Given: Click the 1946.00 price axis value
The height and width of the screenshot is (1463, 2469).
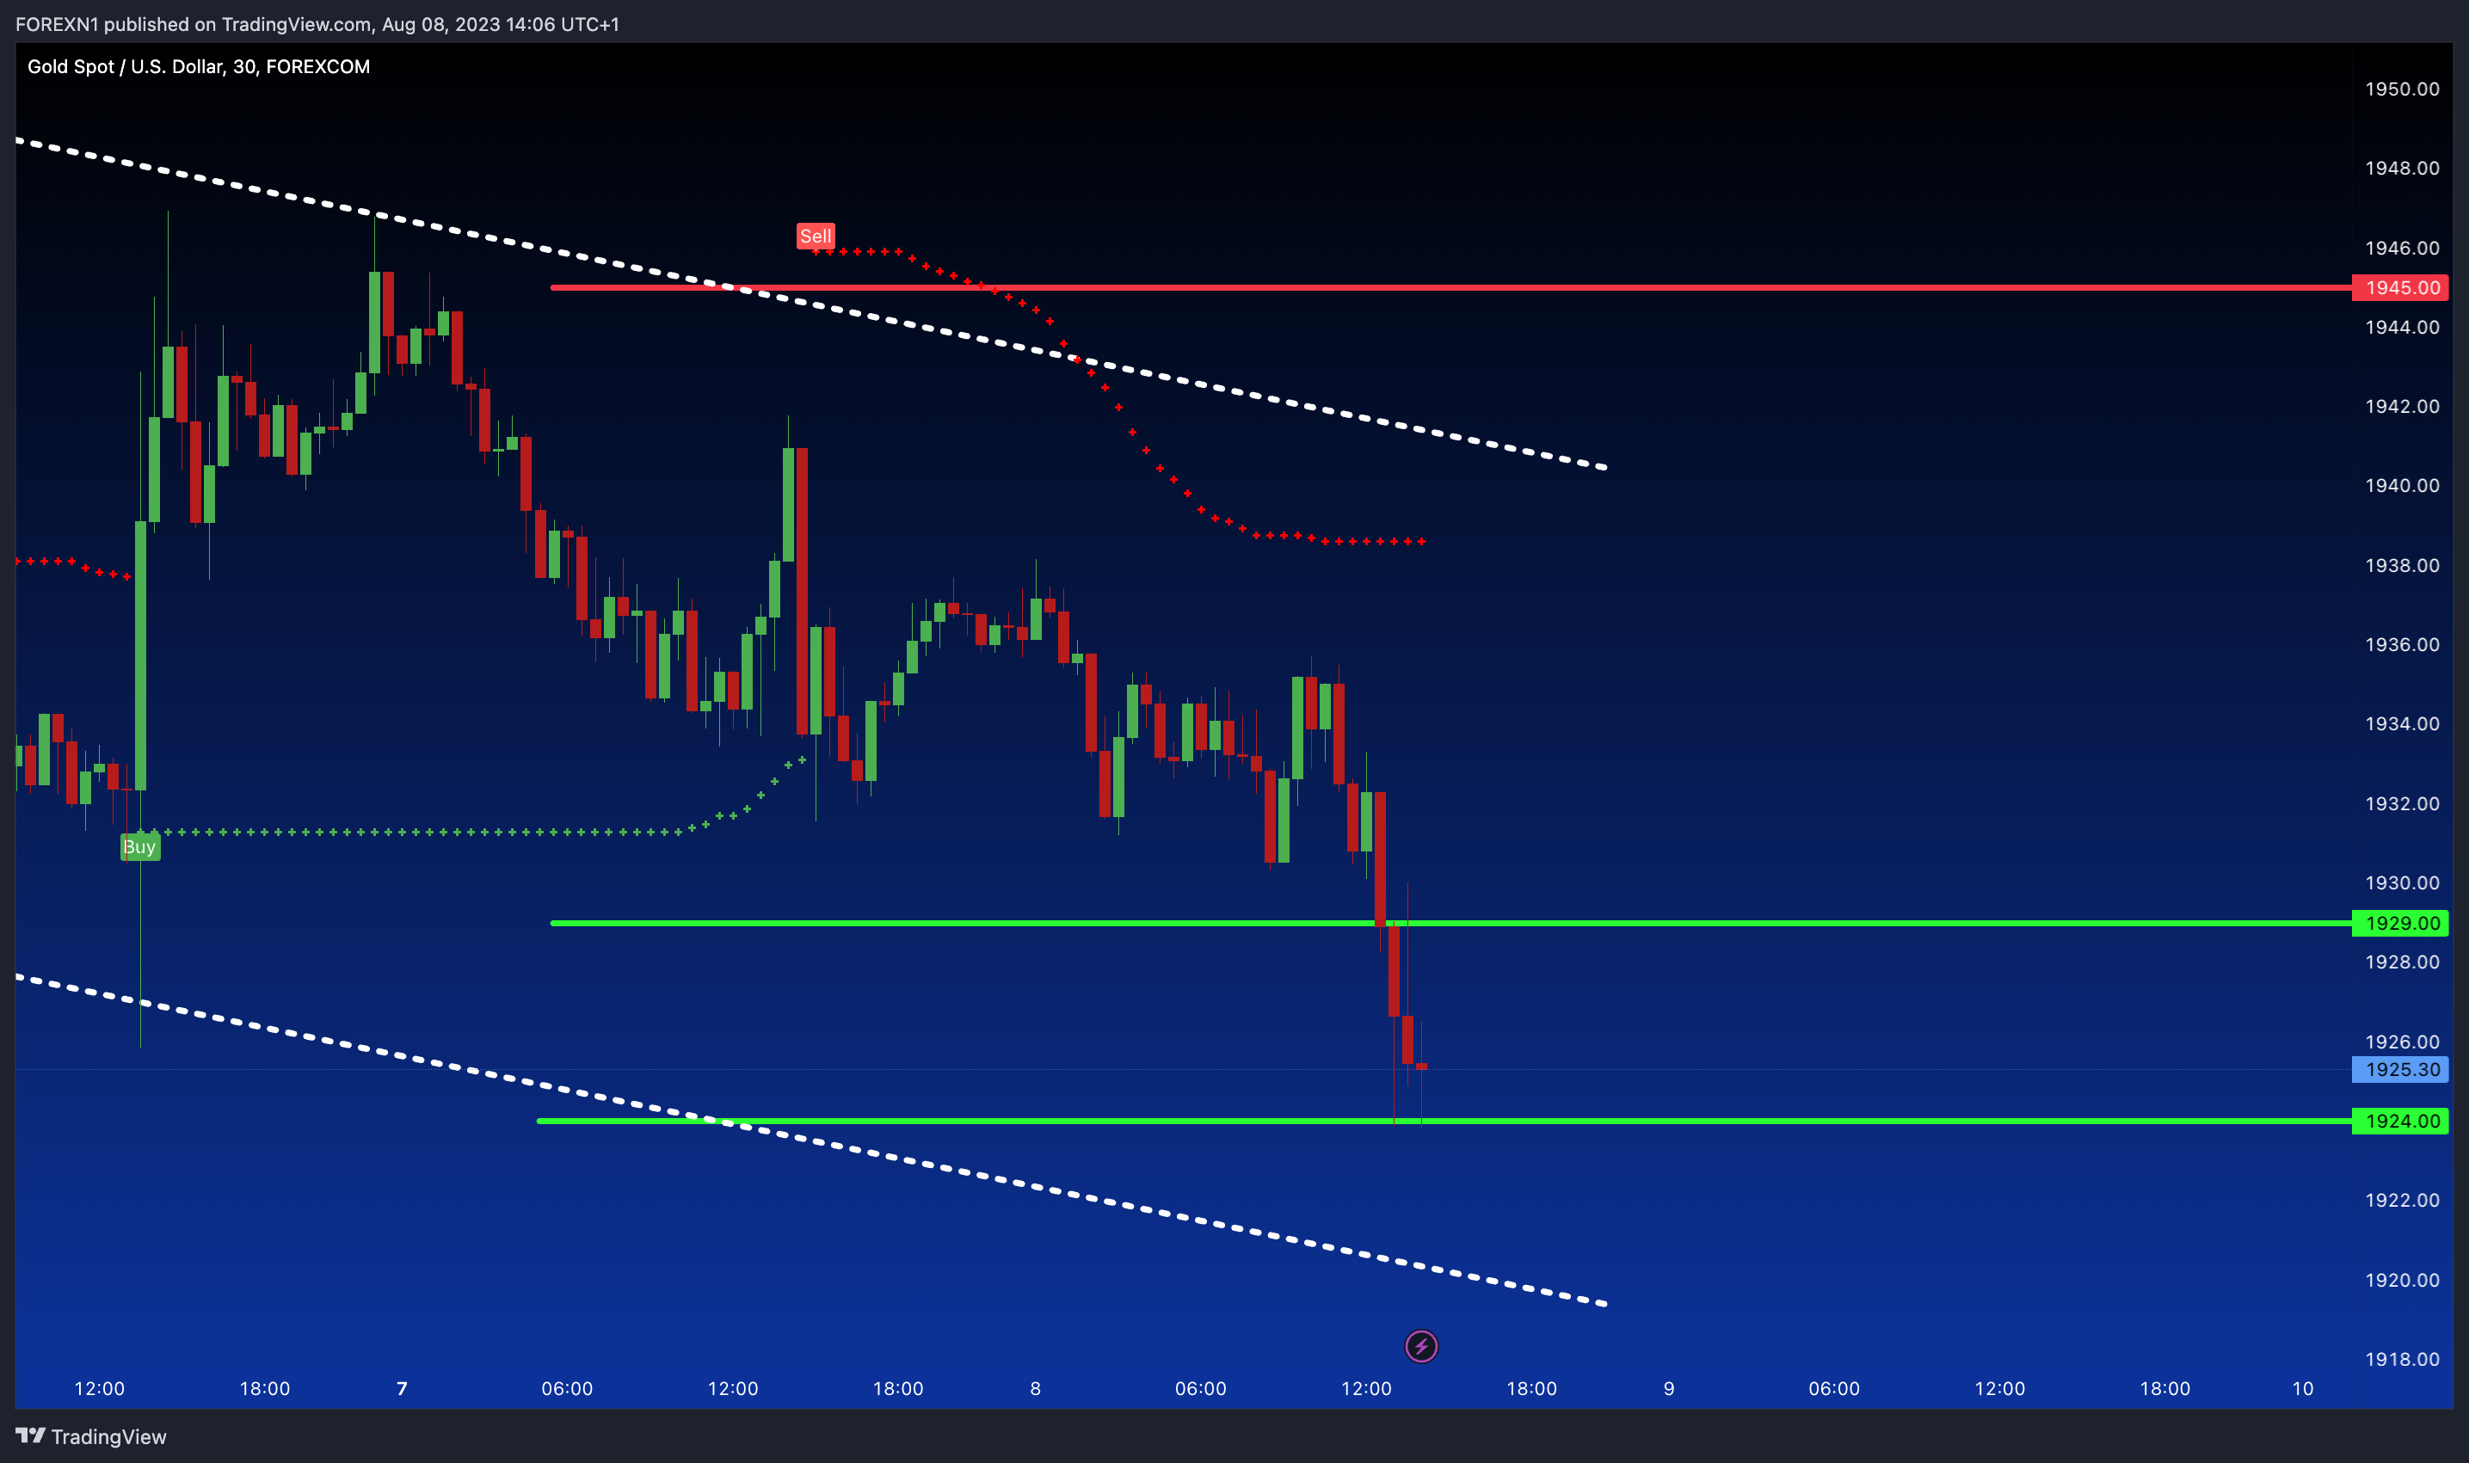Looking at the screenshot, I should (x=2402, y=248).
